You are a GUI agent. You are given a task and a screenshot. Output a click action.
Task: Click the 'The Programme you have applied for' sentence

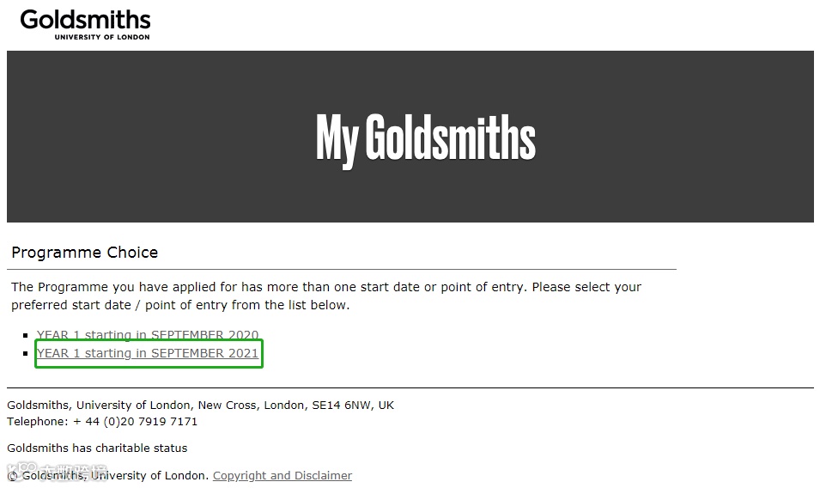pos(326,287)
